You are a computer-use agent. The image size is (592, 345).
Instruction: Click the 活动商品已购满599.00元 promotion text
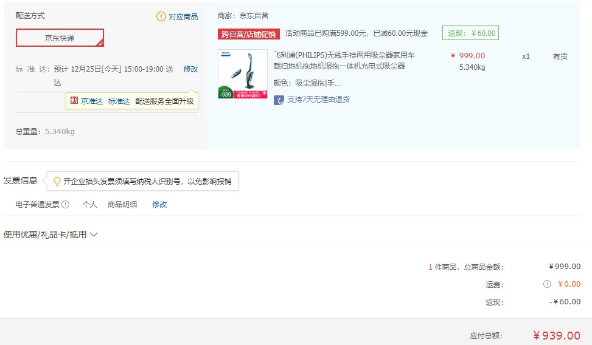point(357,33)
